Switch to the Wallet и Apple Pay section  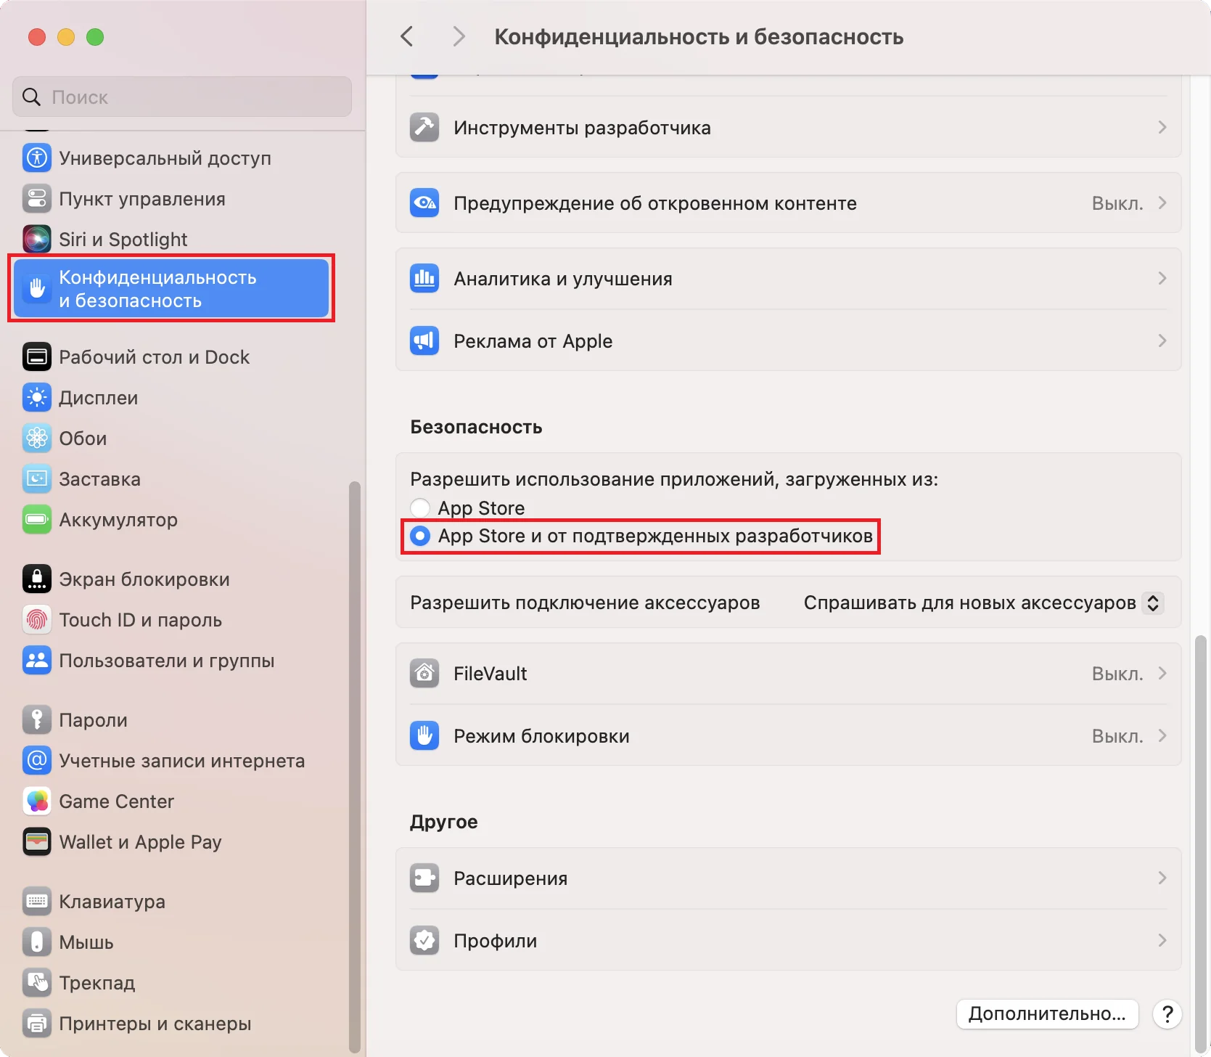[x=140, y=842]
